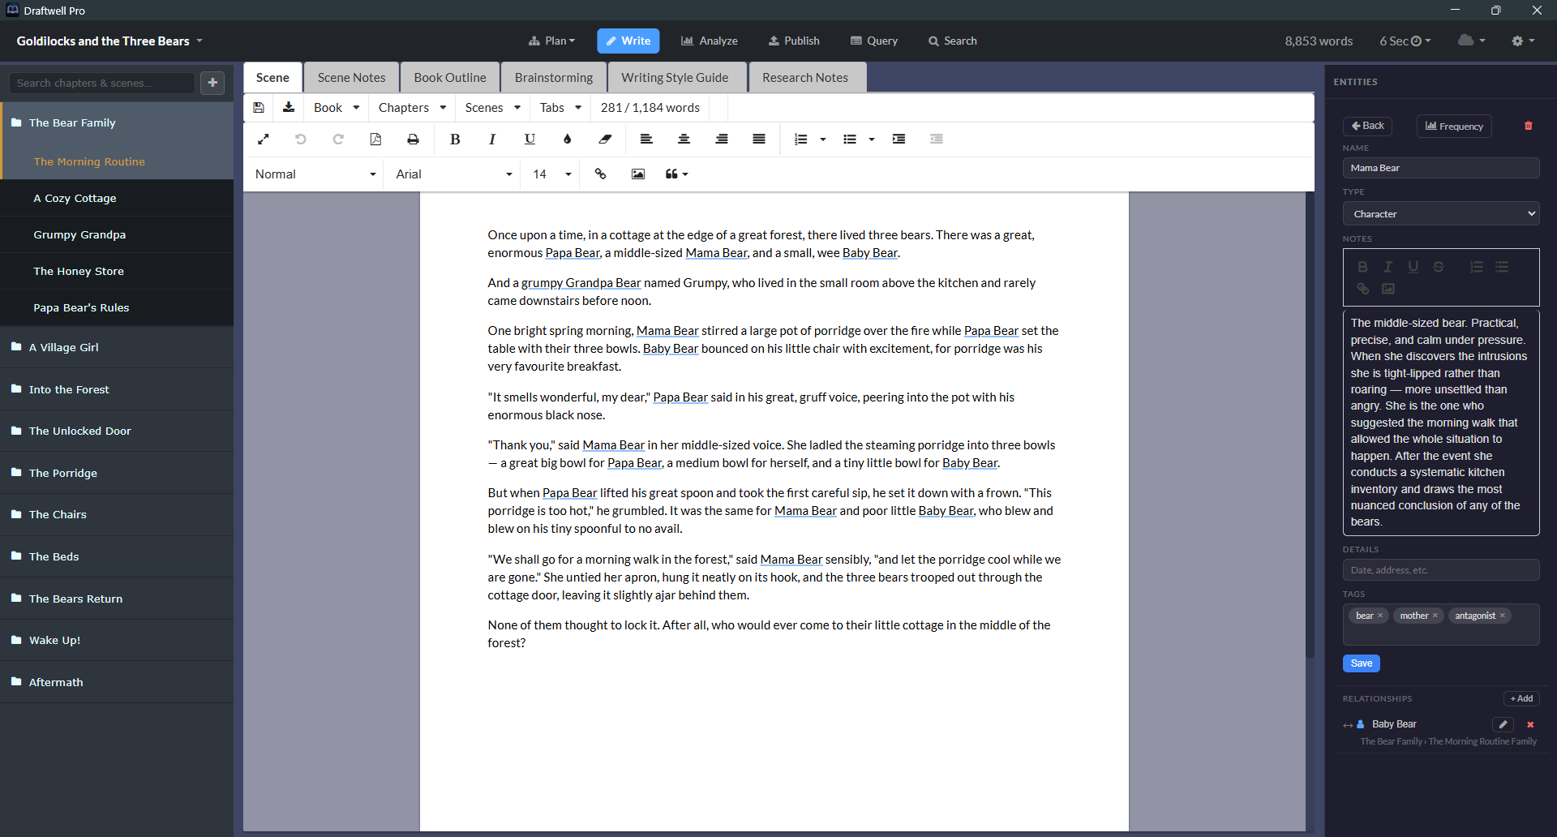Apply italic to editor text
Viewport: 1557px width, 837px height.
[x=492, y=139]
